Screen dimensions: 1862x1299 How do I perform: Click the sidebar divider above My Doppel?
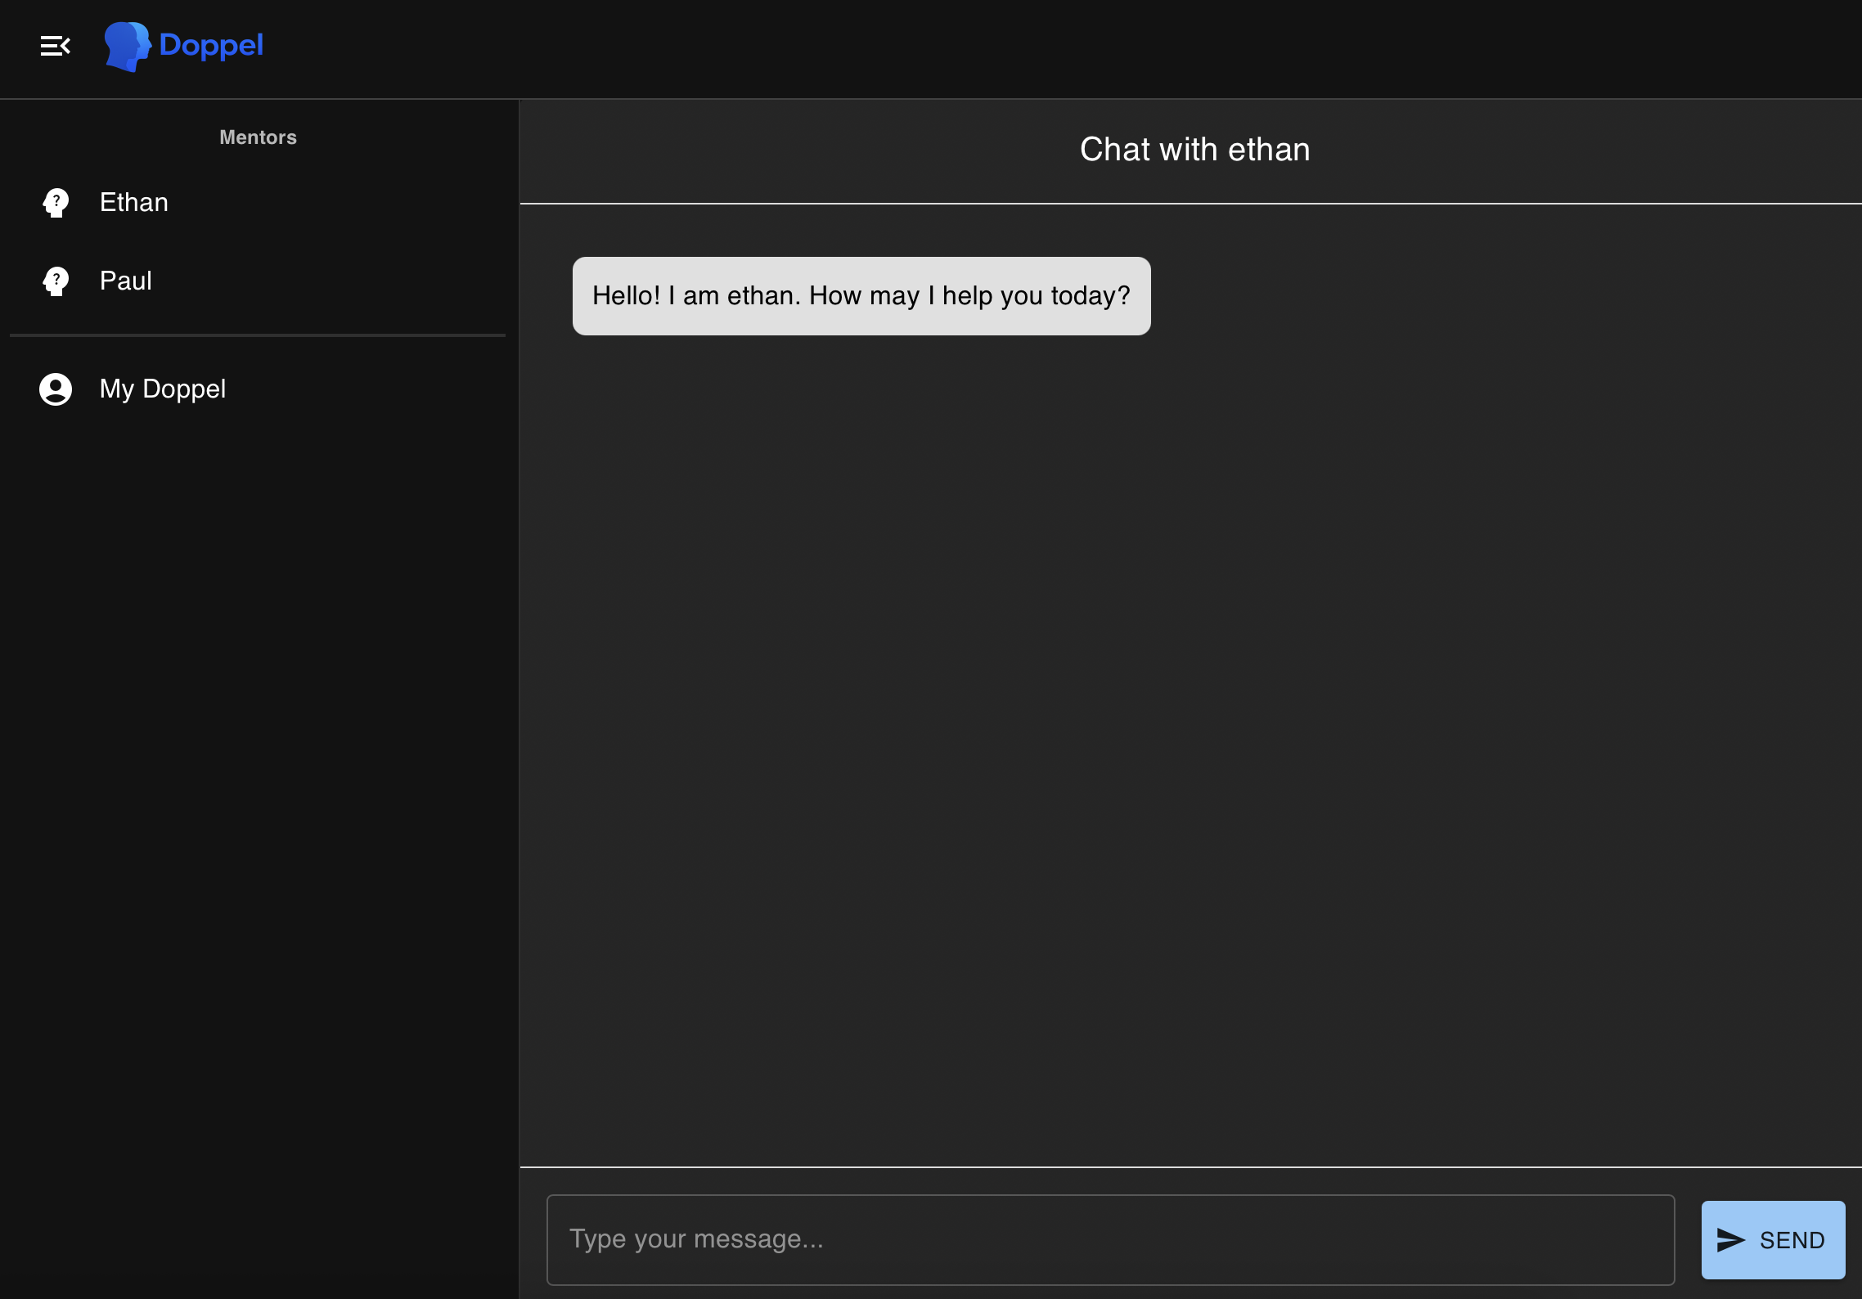[258, 335]
